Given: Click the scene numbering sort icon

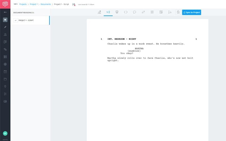Looking at the screenshot, I should coord(170,12).
